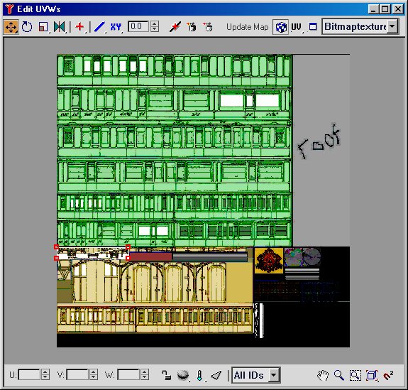Viewport: 408px width, 390px height.
Task: Select the Mirror tool icon
Action: [60, 27]
